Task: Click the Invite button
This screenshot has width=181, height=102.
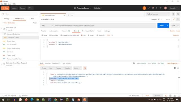Action: pyautogui.click(x=97, y=8)
